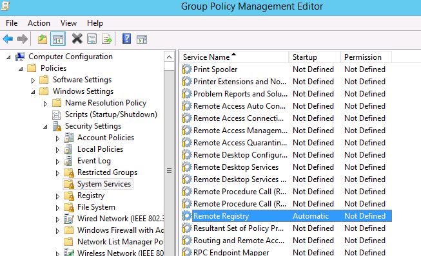421x256 pixels.
Task: Click the Forward arrow toolbar icon
Action: [x=23, y=39]
